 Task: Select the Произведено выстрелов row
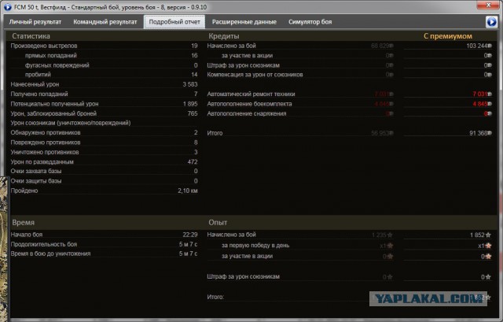[104, 46]
